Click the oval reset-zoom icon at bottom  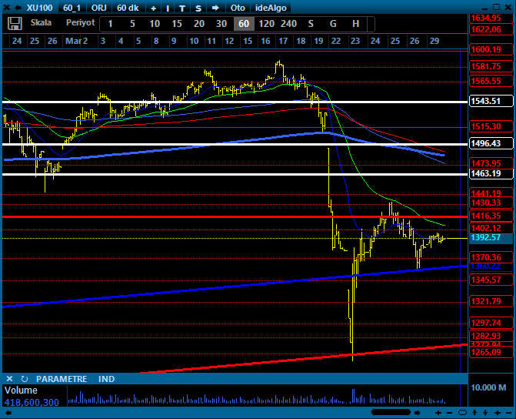tap(462, 413)
